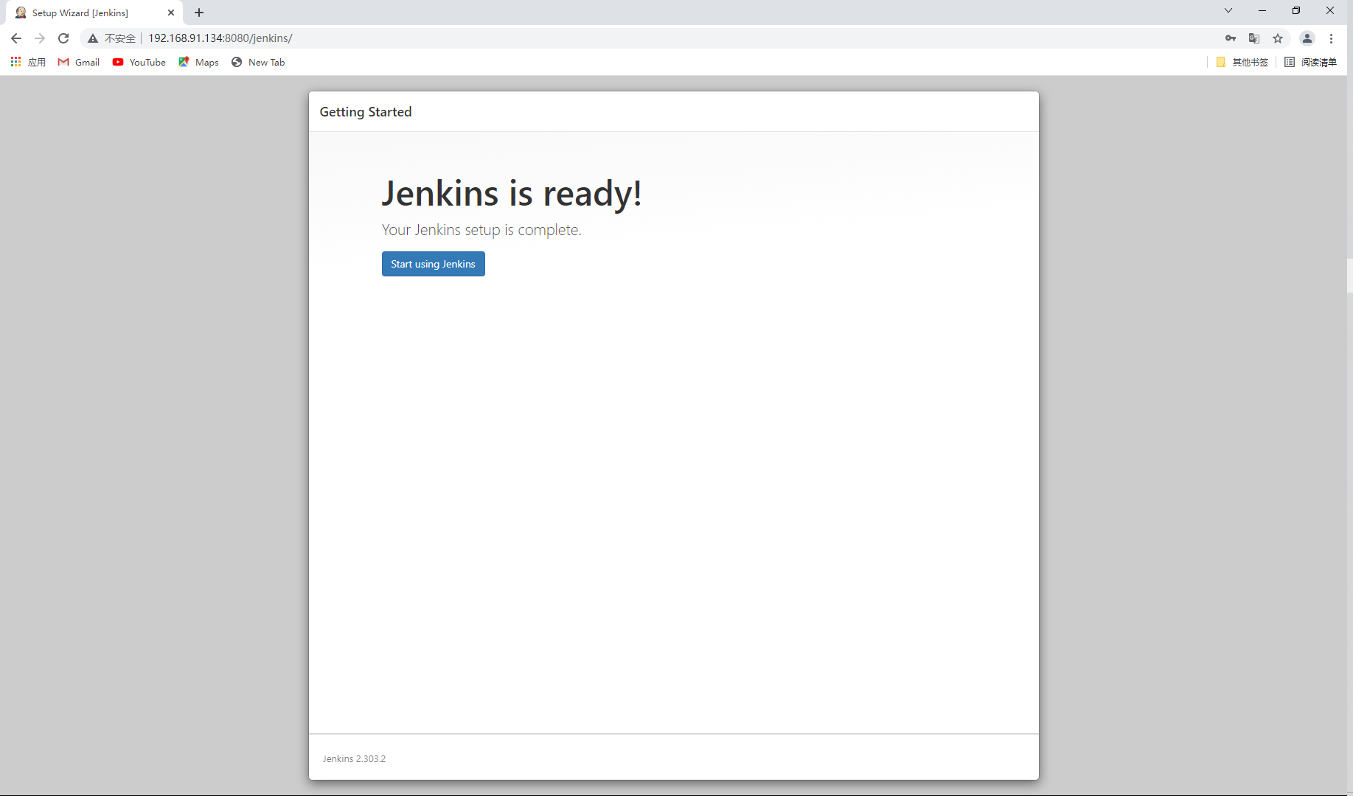
Task: Open the other bookmarks folder
Action: tap(1242, 62)
